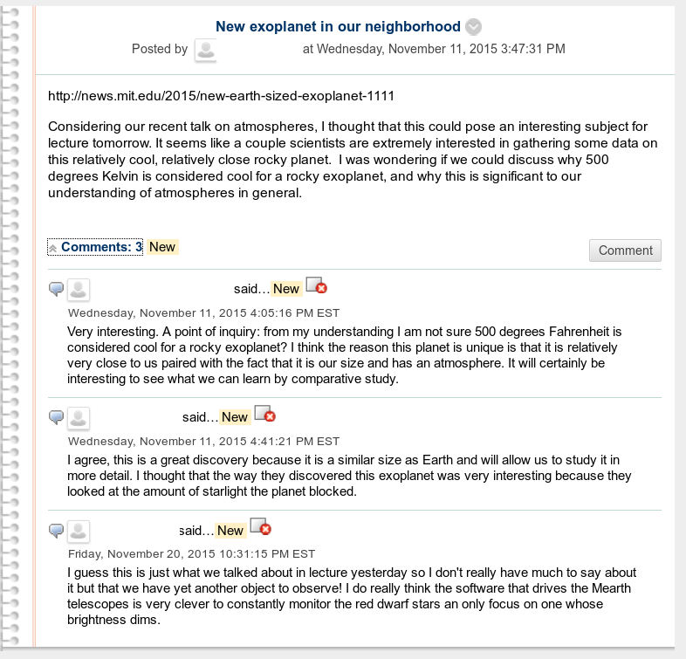The width and height of the screenshot is (686, 659).
Task: Click the speech bubble icon of the first comment
Action: pyautogui.click(x=57, y=289)
